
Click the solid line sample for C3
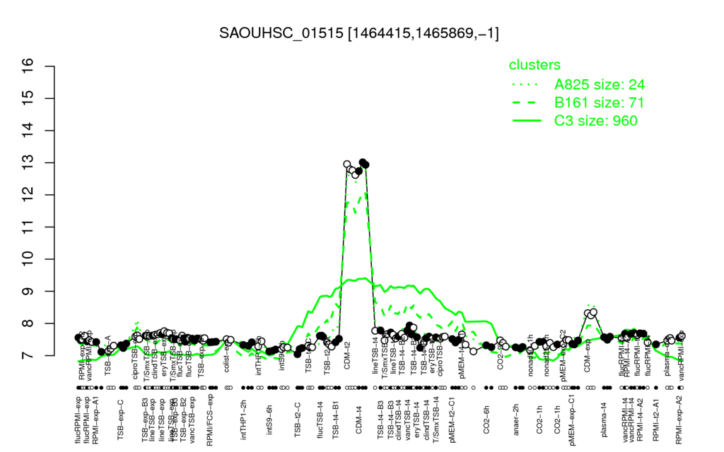(526, 121)
